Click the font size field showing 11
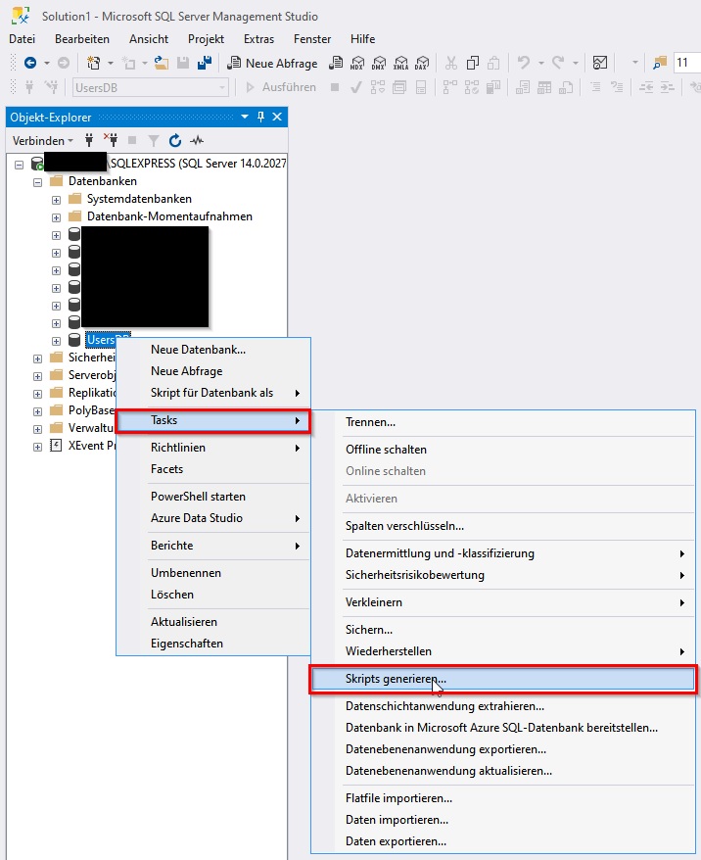This screenshot has height=860, width=701. pyautogui.click(x=687, y=63)
